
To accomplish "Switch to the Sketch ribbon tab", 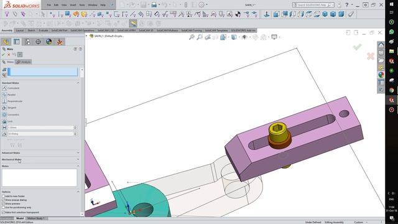I will [x=32, y=30].
